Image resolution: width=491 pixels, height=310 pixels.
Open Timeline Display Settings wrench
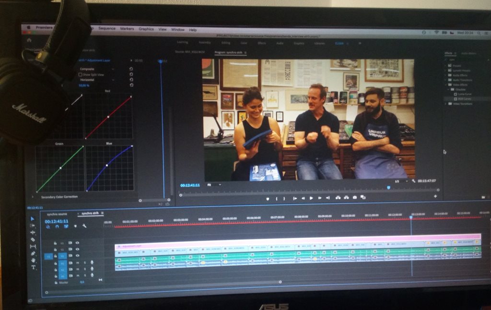(x=84, y=226)
